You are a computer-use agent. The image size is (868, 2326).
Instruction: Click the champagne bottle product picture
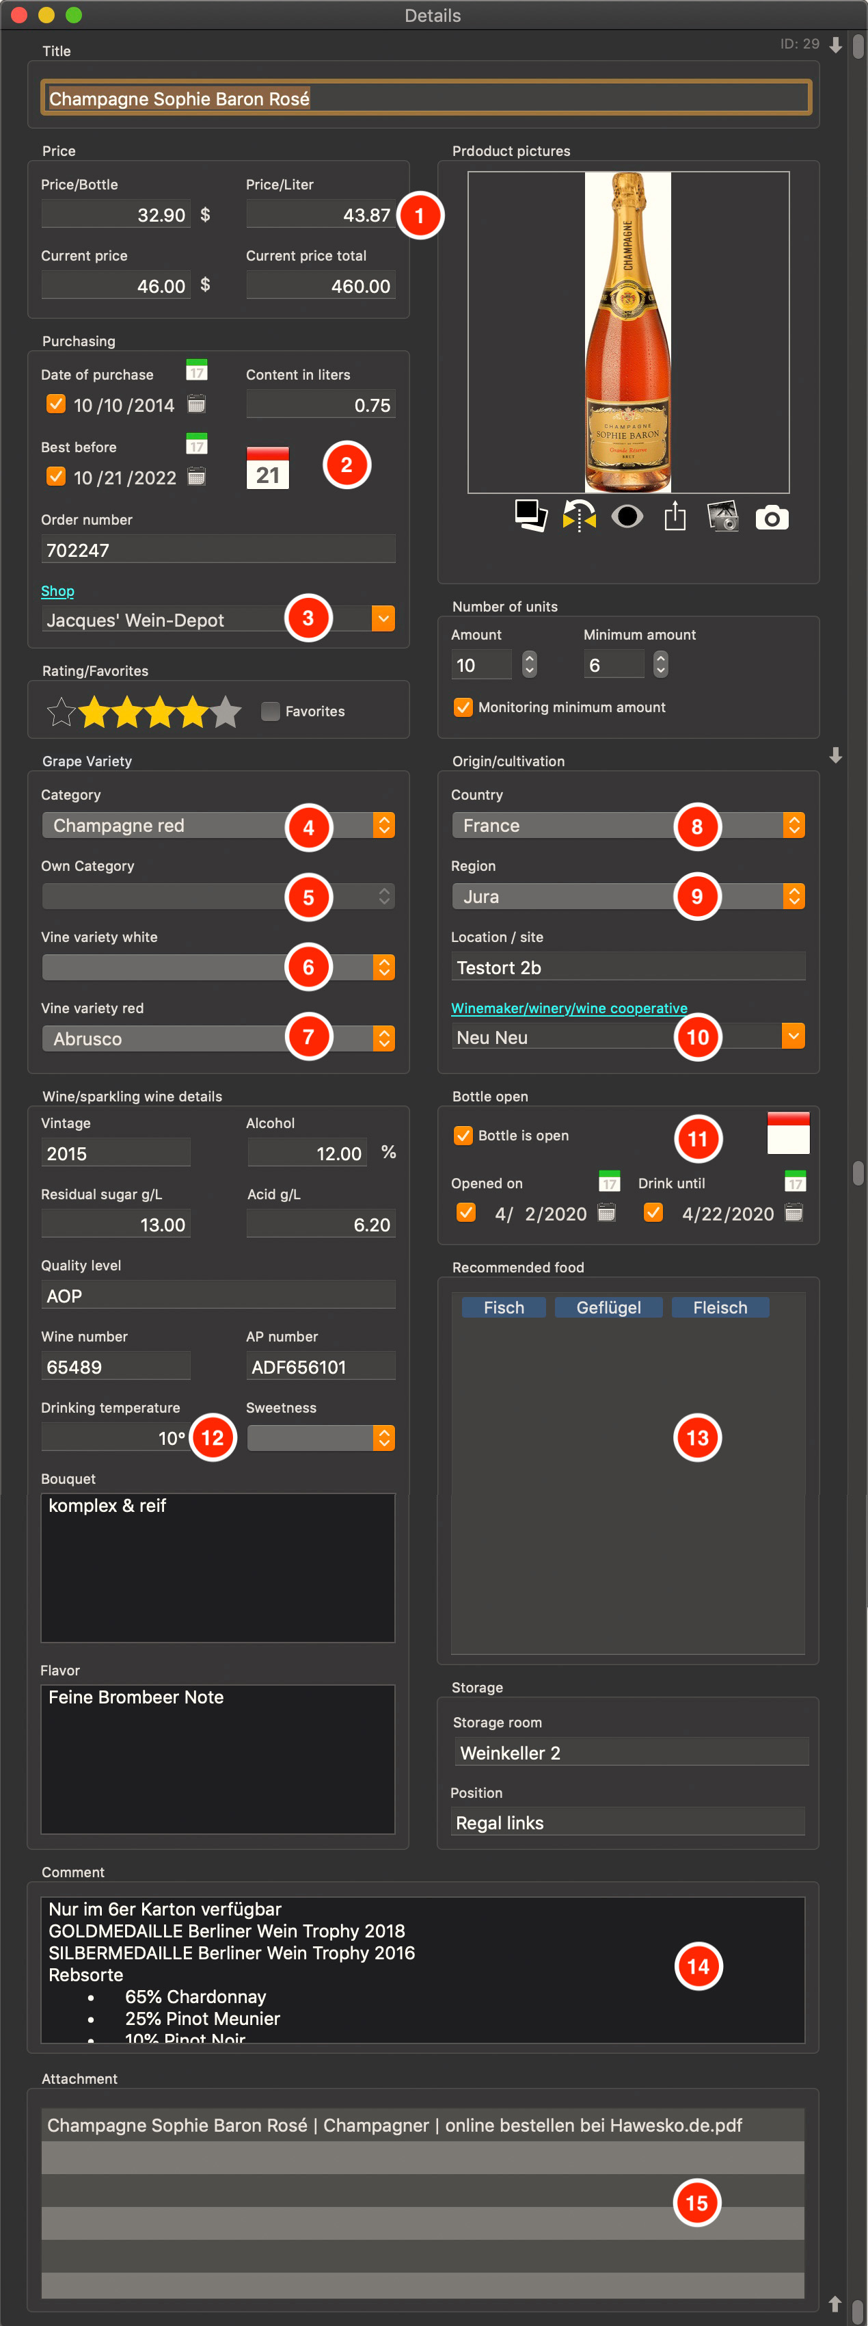click(628, 332)
